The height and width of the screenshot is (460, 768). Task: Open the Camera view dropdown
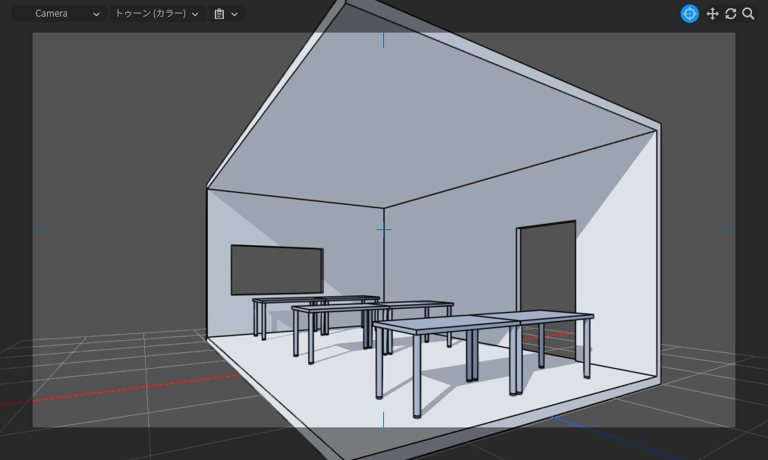click(x=59, y=14)
